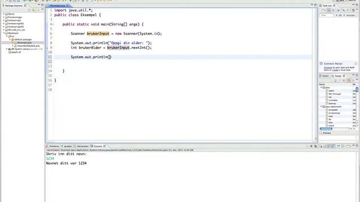Expand the Innlevering2 project
This screenshot has width=360, height=202.
(x=4, y=20)
